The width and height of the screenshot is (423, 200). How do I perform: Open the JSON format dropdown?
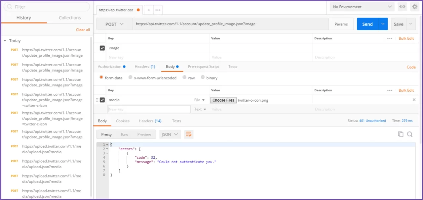tap(170, 134)
